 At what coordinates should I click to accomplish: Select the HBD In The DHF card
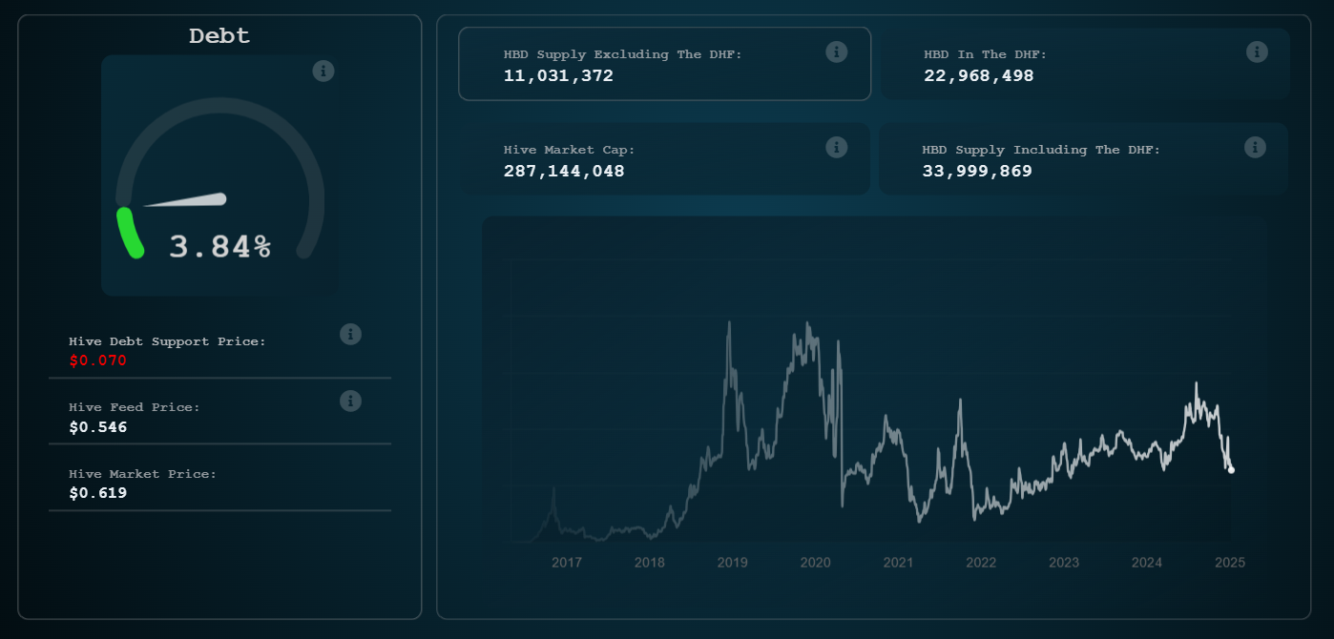pyautogui.click(x=1085, y=64)
